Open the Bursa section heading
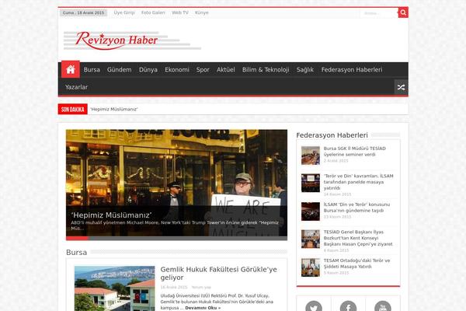The width and height of the screenshot is (466, 311). coord(76,253)
